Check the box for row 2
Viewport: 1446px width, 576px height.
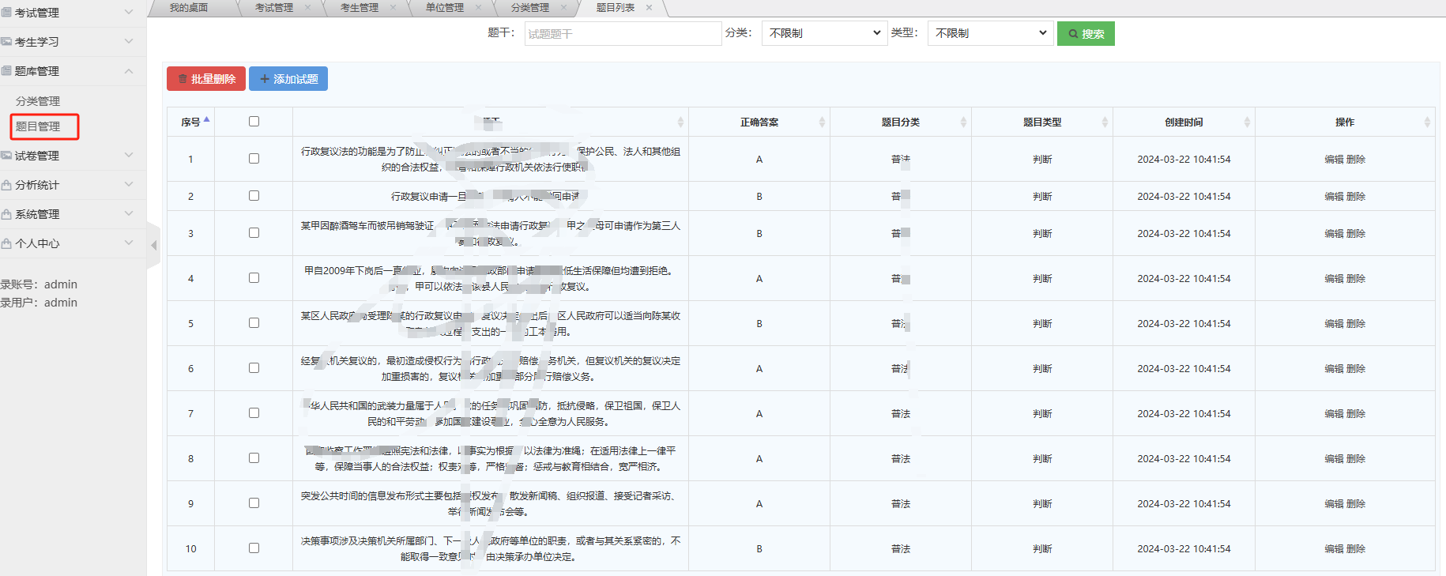(x=254, y=195)
